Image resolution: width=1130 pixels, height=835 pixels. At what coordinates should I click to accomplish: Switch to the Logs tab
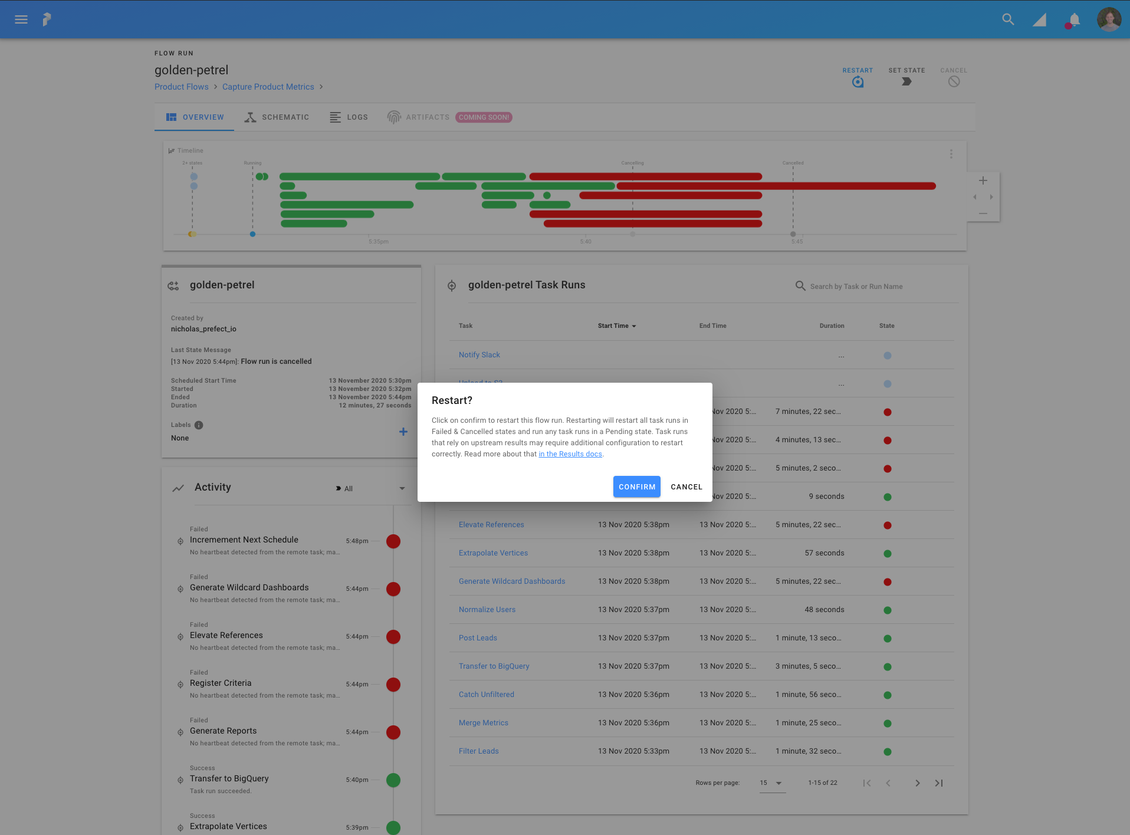[x=349, y=117]
